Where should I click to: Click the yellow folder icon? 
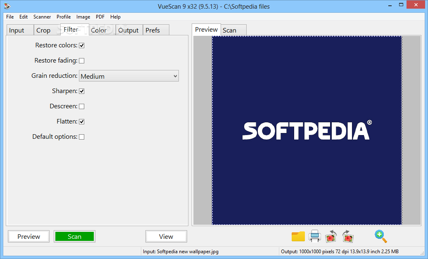[298, 236]
